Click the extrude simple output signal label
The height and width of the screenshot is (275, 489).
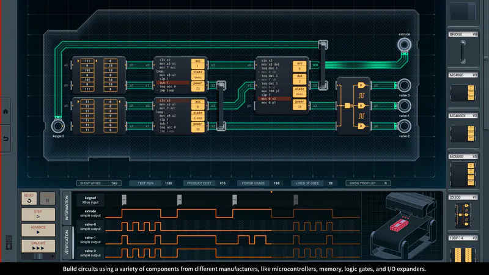90,213
